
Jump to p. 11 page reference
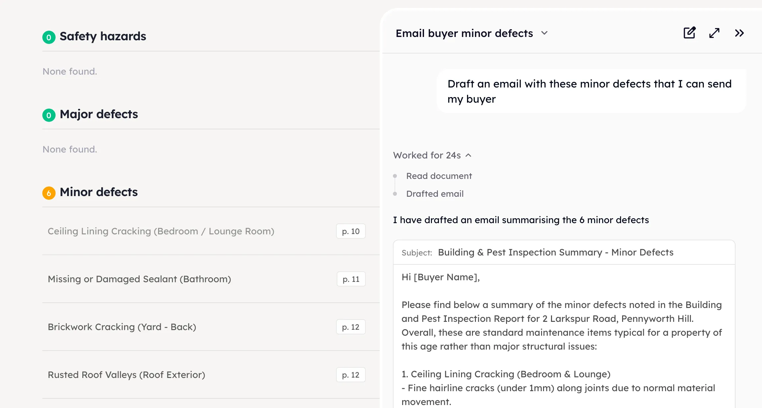[351, 279]
